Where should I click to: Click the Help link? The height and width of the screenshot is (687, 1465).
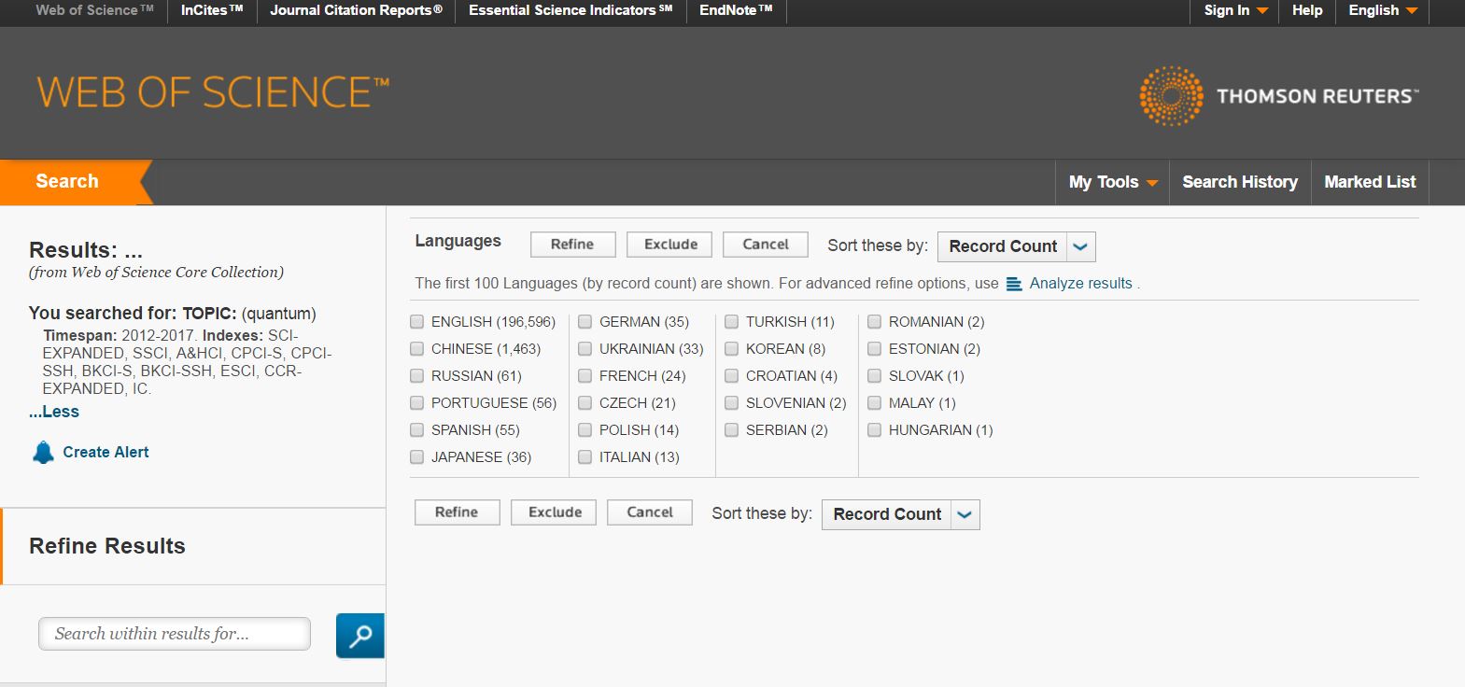point(1307,10)
